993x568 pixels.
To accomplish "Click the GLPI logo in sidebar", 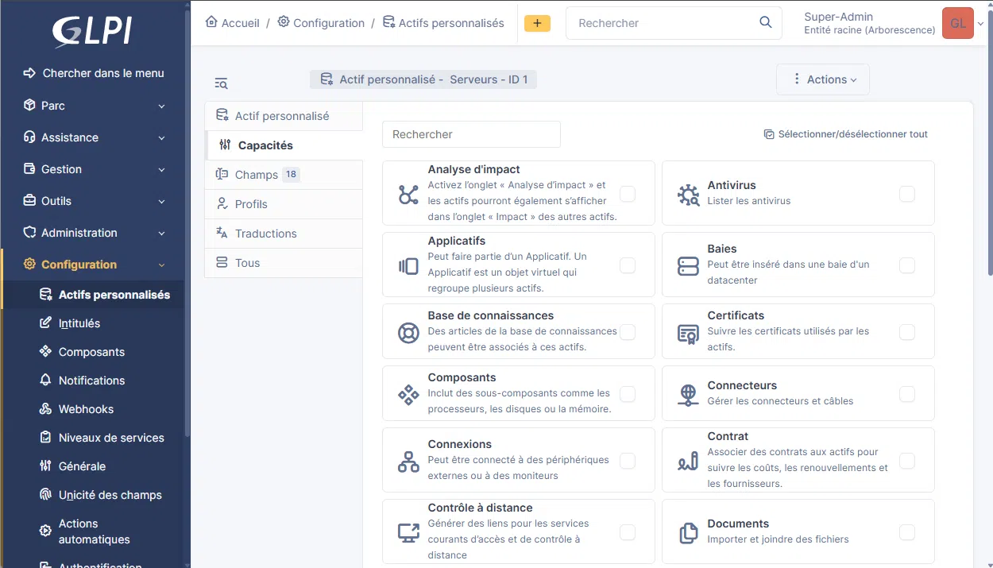I will click(91, 32).
